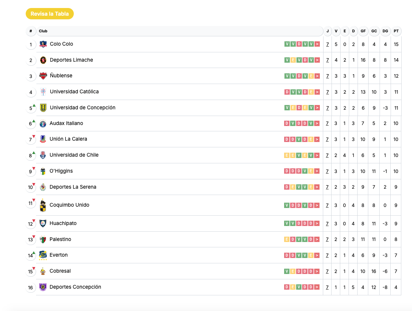The height and width of the screenshot is (311, 412).
Task: Expand Deportes Concepción form arrow
Action: (317, 287)
